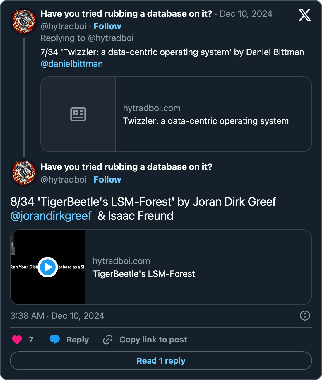The width and height of the screenshot is (322, 380).
Task: Click the X logo icon
Action: 304,15
